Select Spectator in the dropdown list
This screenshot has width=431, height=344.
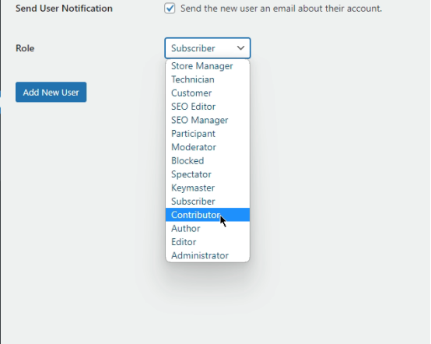[208, 174]
